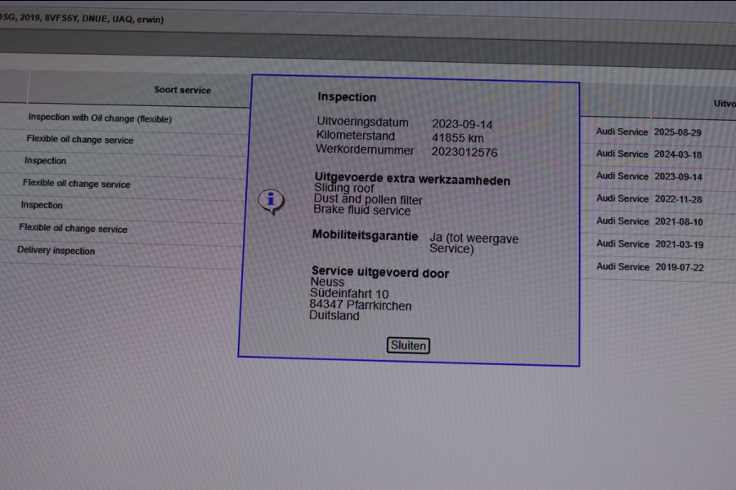Click the Ja (tot weergave Service) value

point(473,243)
